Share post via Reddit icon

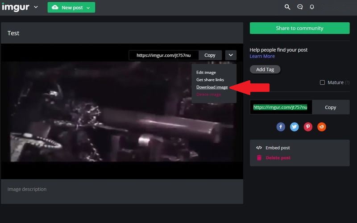(321, 127)
